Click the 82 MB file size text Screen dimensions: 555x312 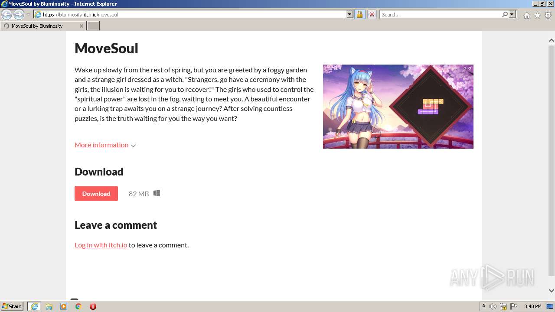point(139,194)
